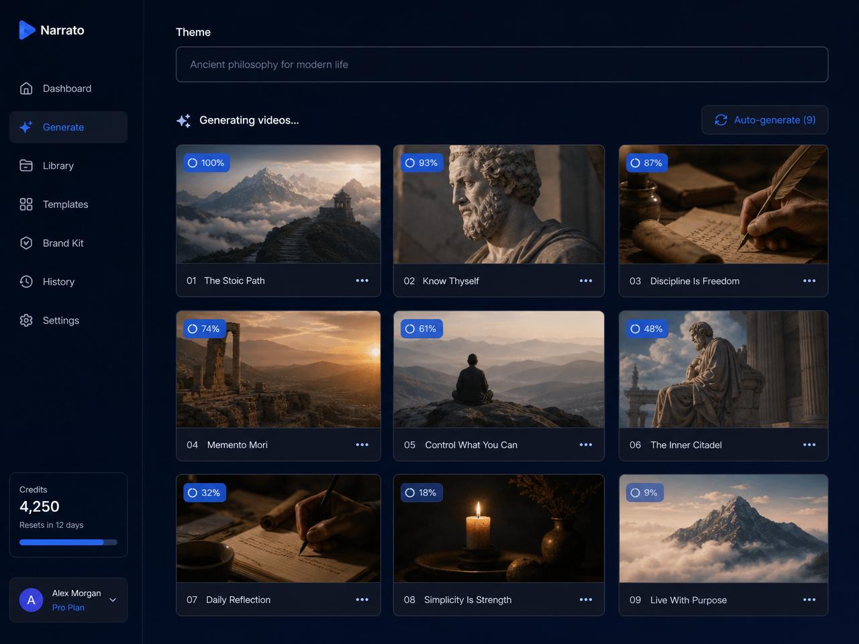Image resolution: width=859 pixels, height=644 pixels.
Task: Click the Pro Plan link
Action: (68, 608)
